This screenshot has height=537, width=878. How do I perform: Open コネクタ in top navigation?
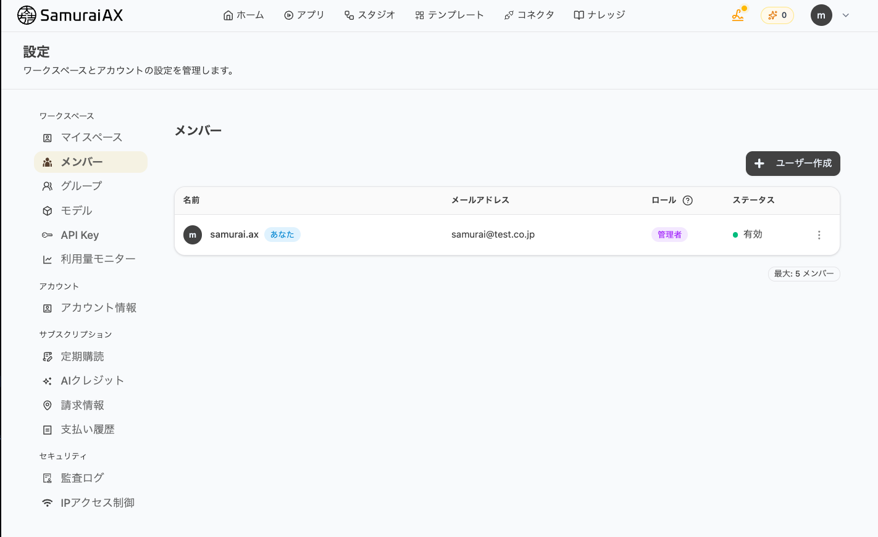[529, 15]
